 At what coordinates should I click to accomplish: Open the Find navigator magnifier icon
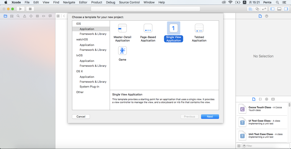(18, 16)
